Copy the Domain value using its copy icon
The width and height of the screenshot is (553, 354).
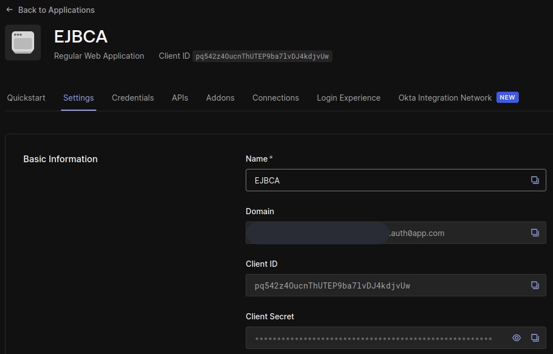click(x=535, y=233)
